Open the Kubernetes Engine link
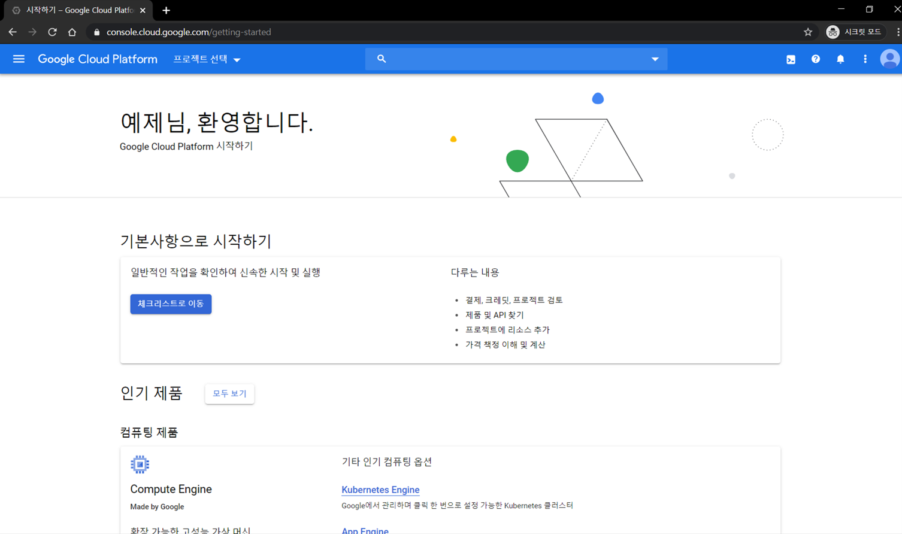The image size is (902, 534). (380, 490)
